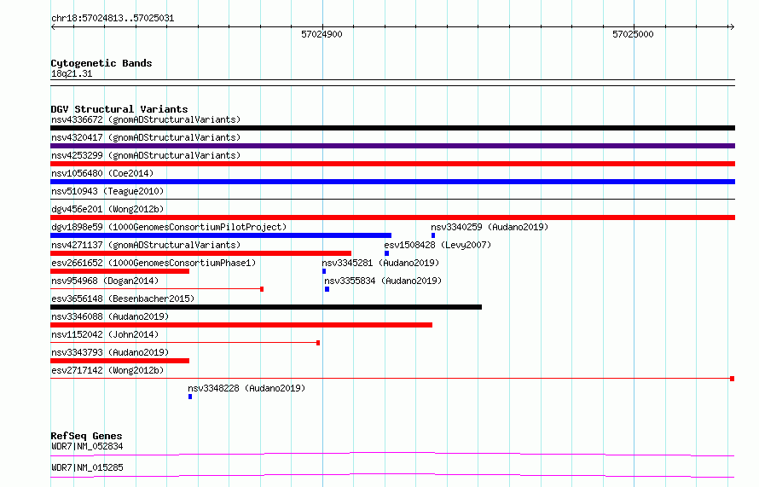This screenshot has height=487, width=759.
Task: Click the blue marker for nsv3355834
Action: tap(327, 289)
